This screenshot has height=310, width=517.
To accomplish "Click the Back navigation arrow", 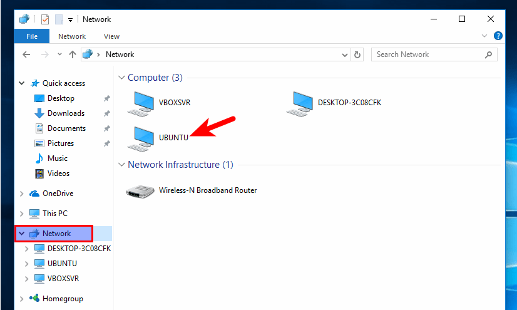I will point(26,54).
